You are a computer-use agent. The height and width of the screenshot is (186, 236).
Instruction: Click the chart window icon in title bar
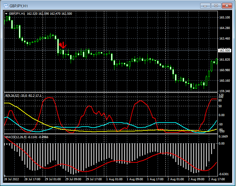tap(5, 6)
